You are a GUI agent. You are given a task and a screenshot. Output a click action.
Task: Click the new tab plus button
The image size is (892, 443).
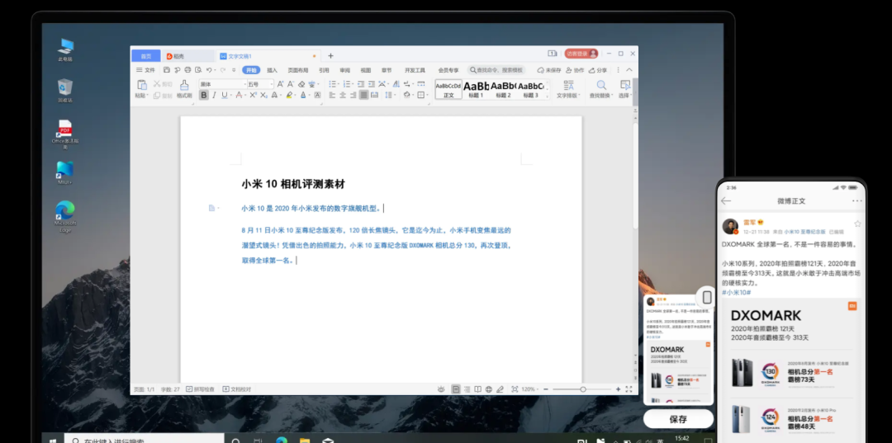pos(330,55)
